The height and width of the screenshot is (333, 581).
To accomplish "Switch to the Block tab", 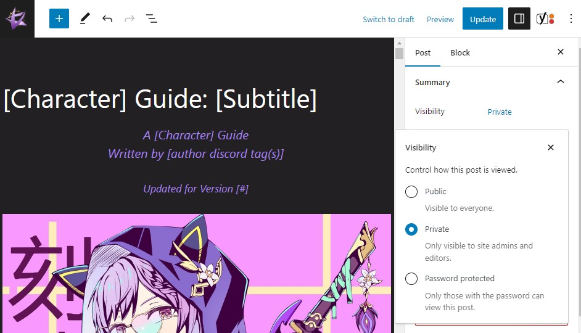I will pos(460,52).
